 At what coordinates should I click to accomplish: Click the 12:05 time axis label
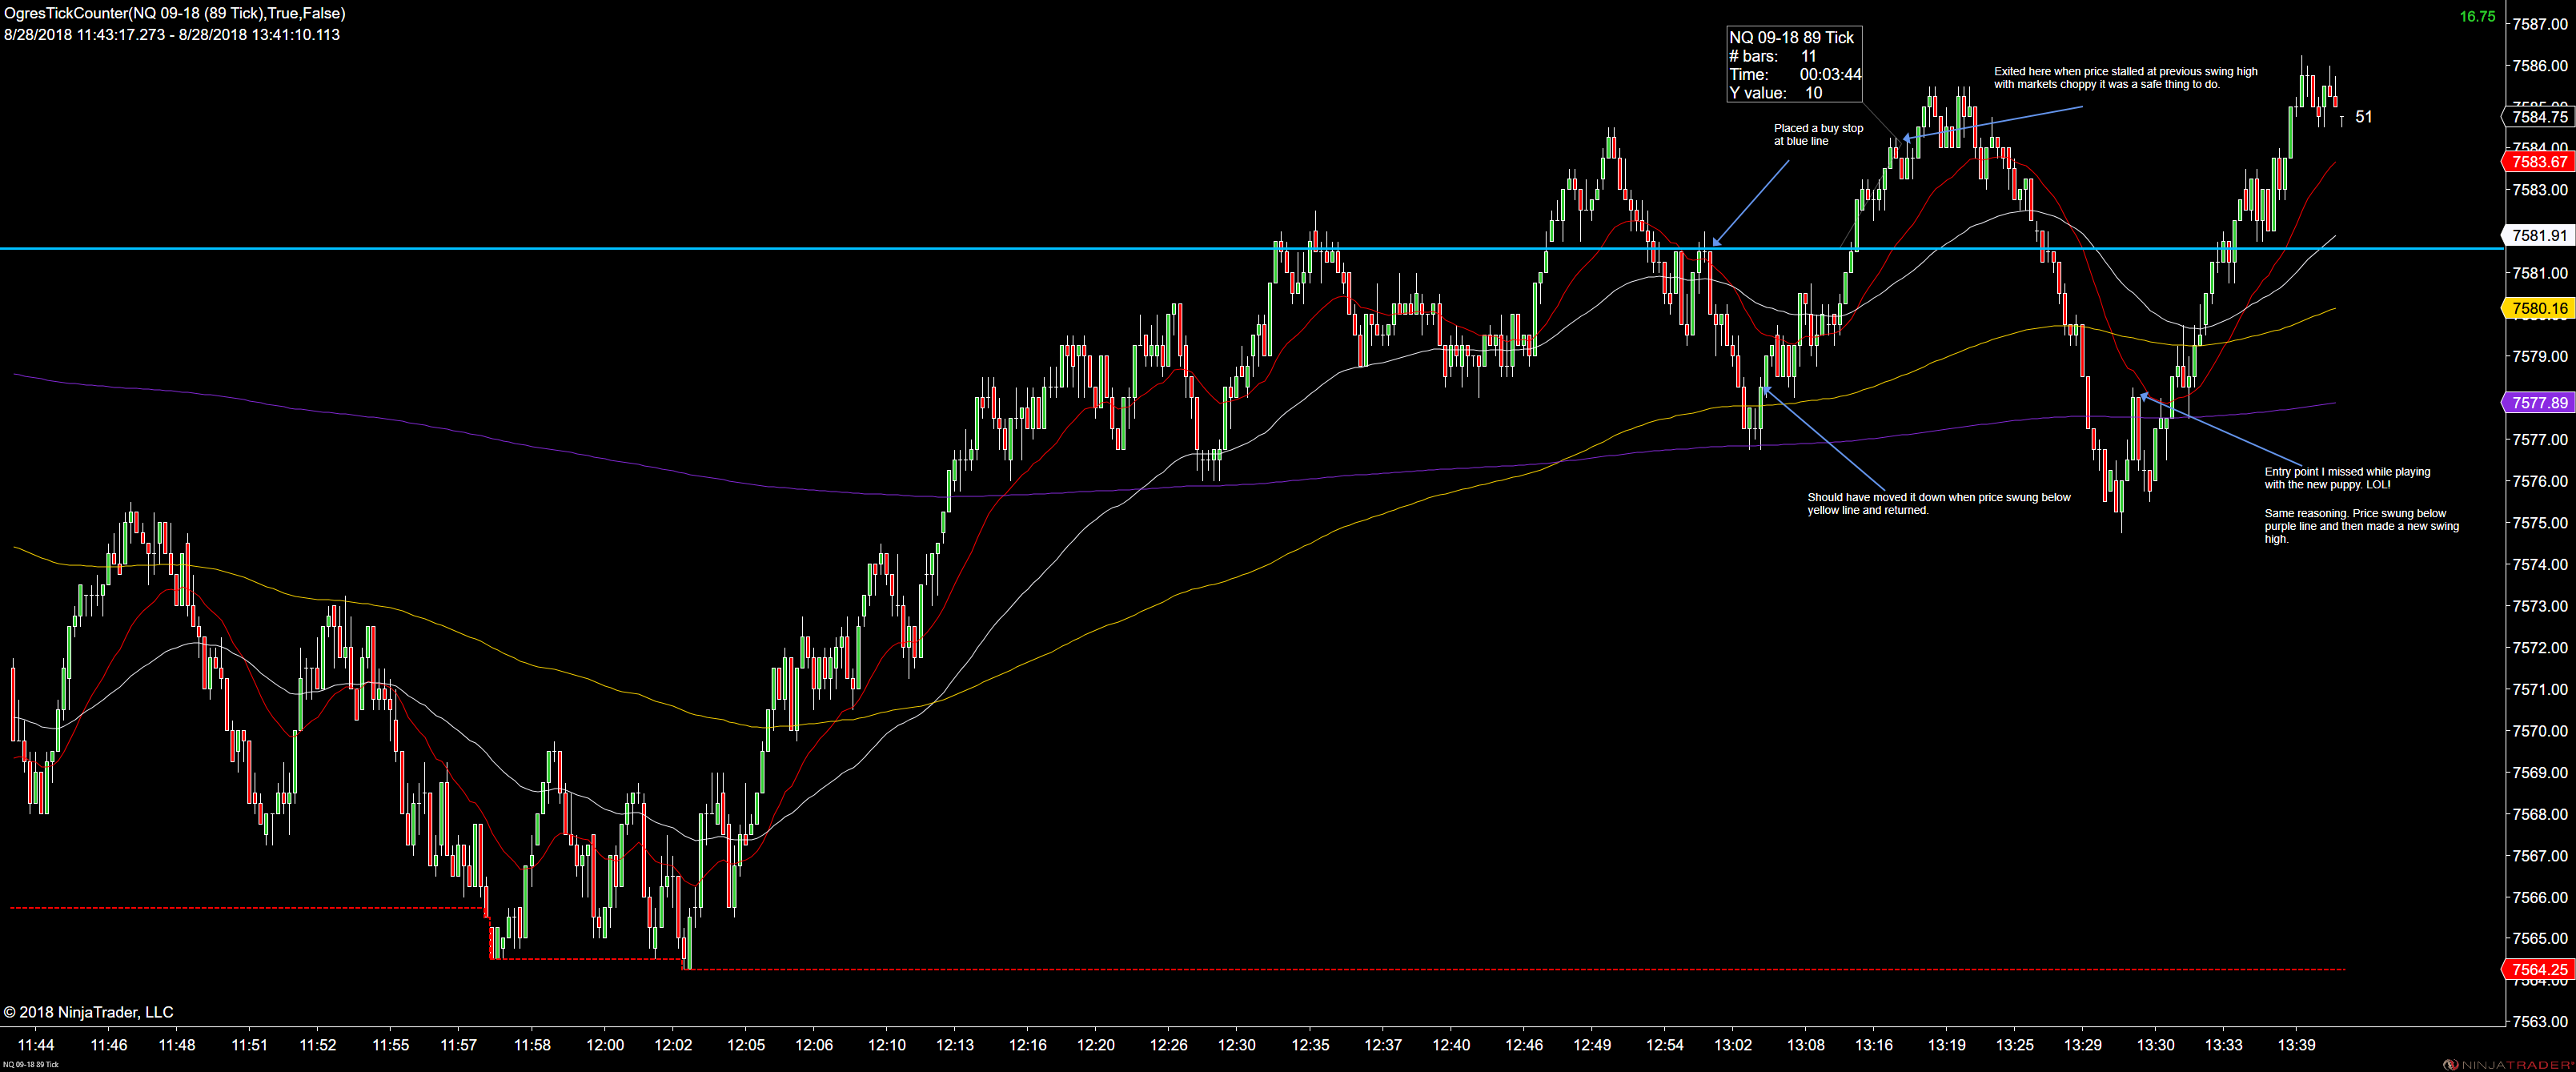coord(745,1045)
